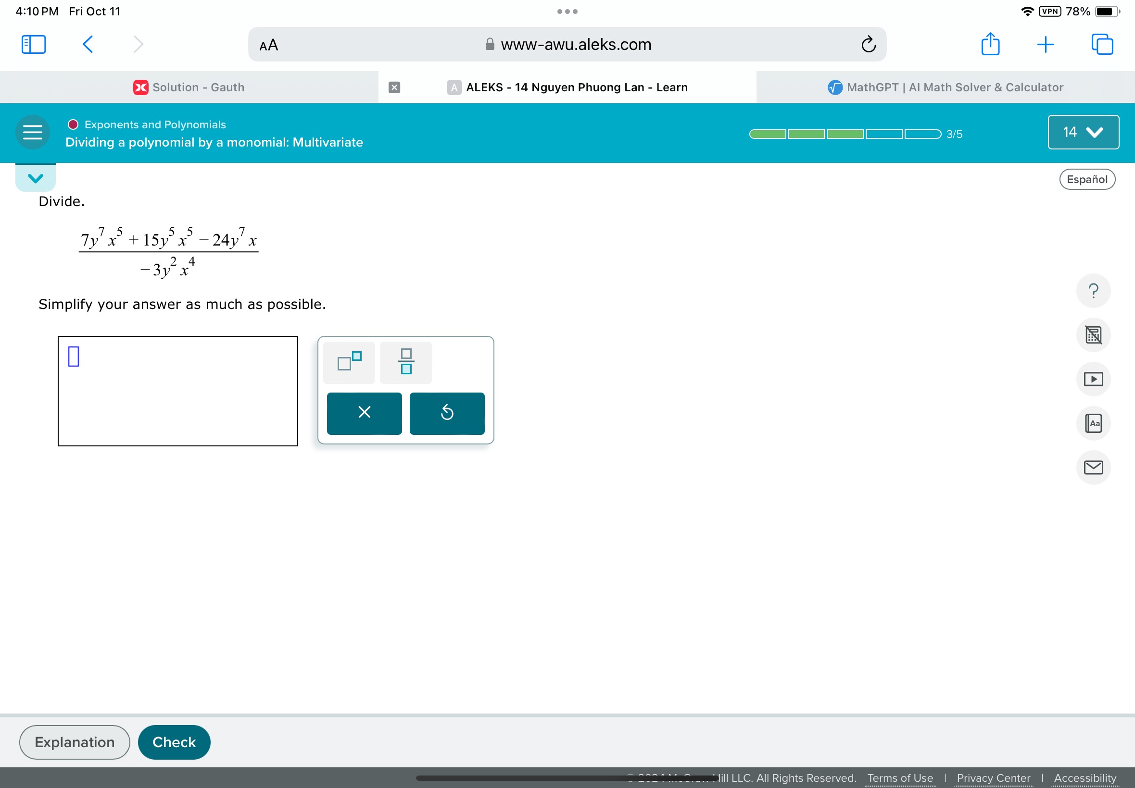Open the Safari sidebar panel
The height and width of the screenshot is (788, 1135).
[x=34, y=44]
